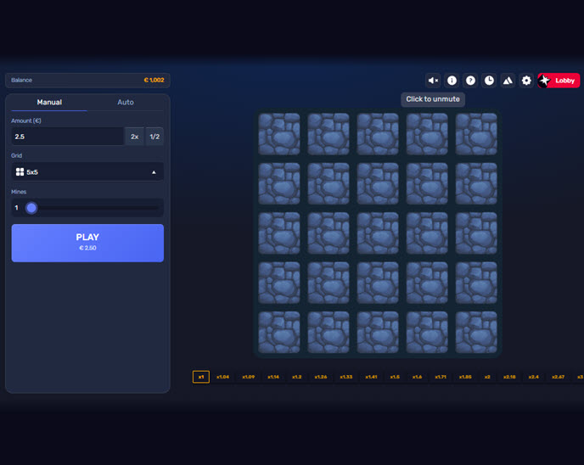Double the bet with 2x button

tap(135, 137)
